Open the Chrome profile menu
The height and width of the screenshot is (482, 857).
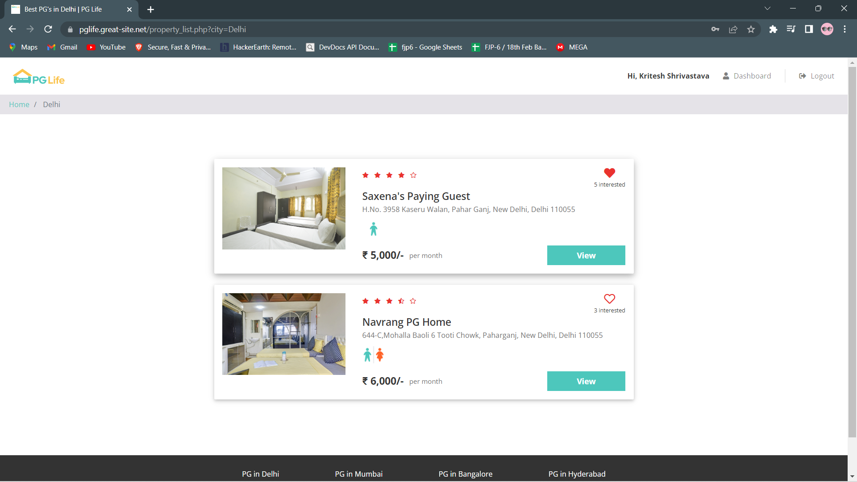(827, 29)
